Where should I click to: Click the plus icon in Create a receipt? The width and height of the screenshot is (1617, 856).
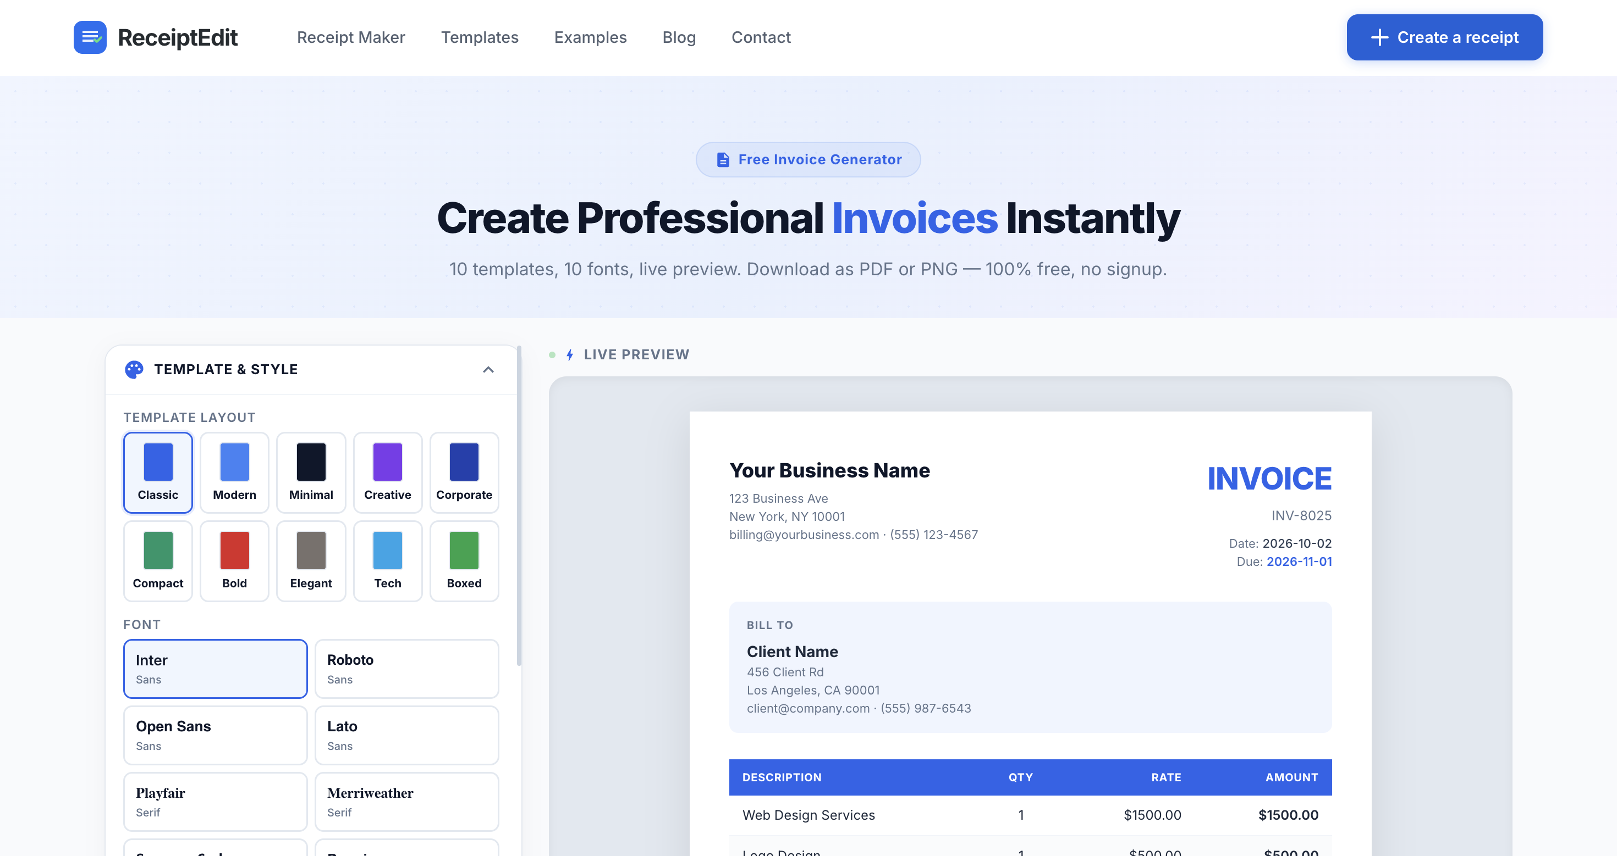coord(1379,37)
